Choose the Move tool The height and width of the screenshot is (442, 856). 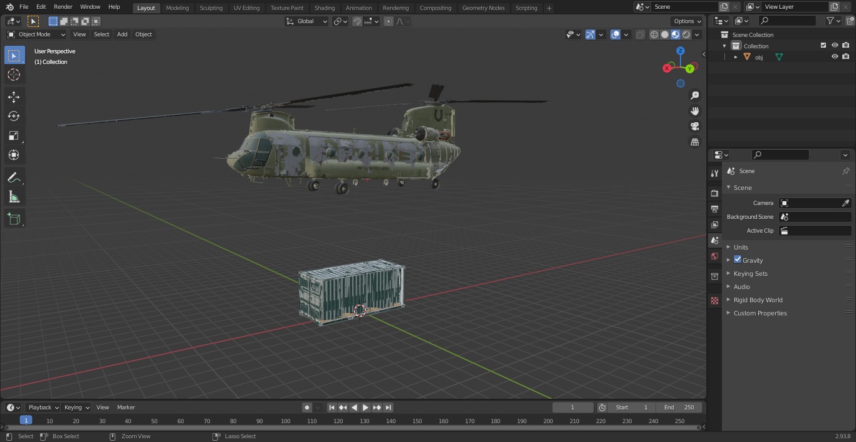click(x=14, y=97)
